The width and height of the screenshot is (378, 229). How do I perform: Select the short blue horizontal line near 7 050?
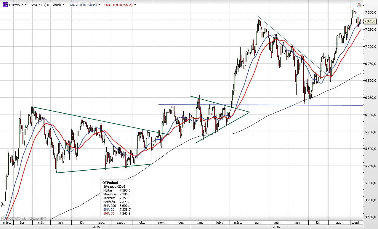(348, 43)
